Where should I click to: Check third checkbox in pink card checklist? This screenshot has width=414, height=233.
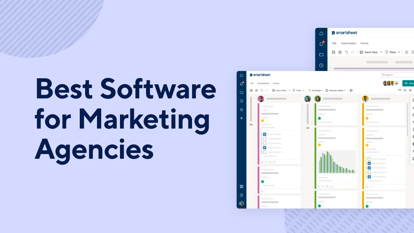[264, 143]
